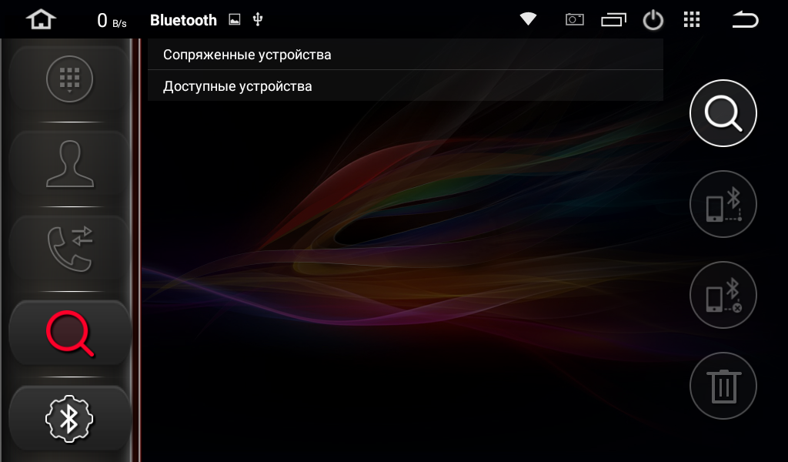The image size is (788, 462).
Task: Take a screenshot with camera icon
Action: (x=574, y=20)
